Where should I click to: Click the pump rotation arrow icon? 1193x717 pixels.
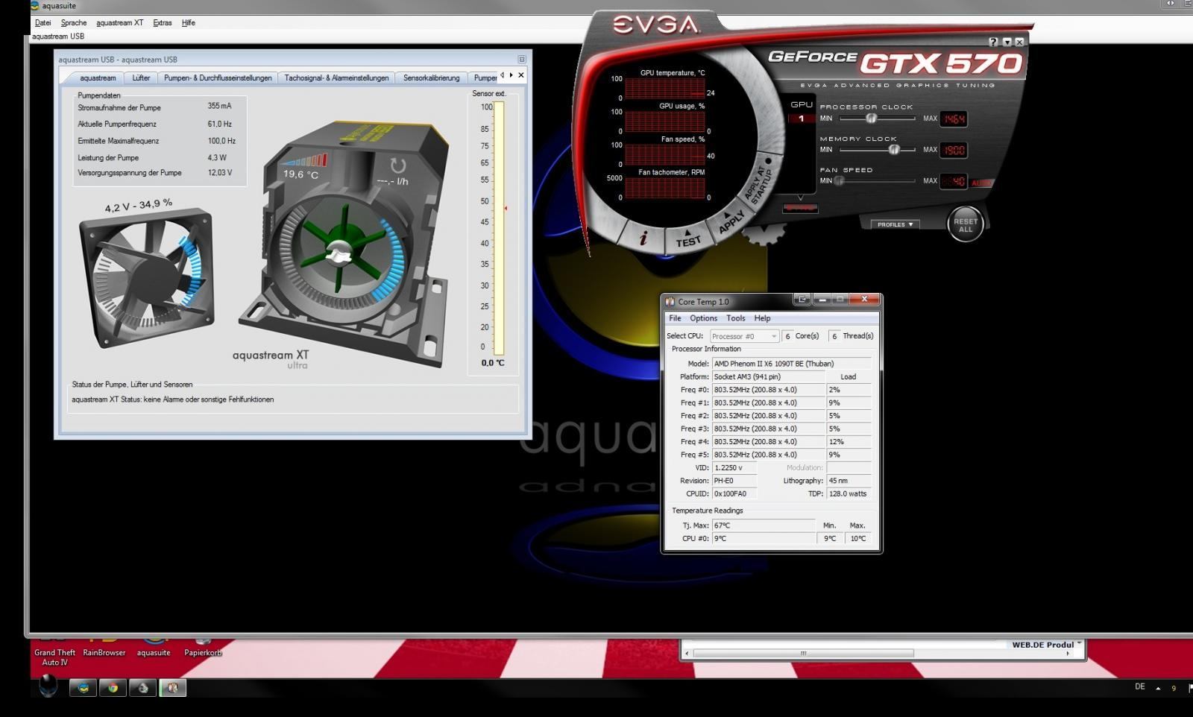coord(398,165)
